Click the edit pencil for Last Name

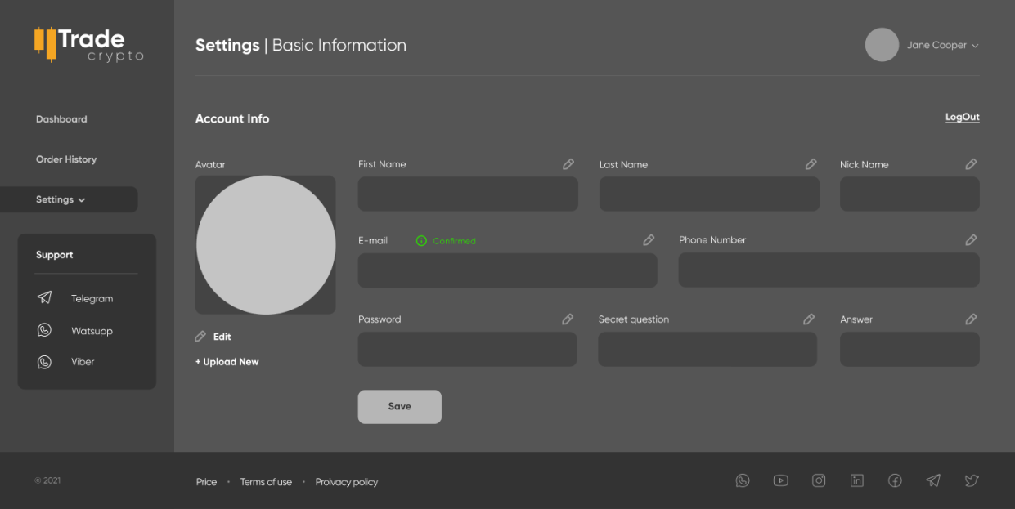[811, 164]
